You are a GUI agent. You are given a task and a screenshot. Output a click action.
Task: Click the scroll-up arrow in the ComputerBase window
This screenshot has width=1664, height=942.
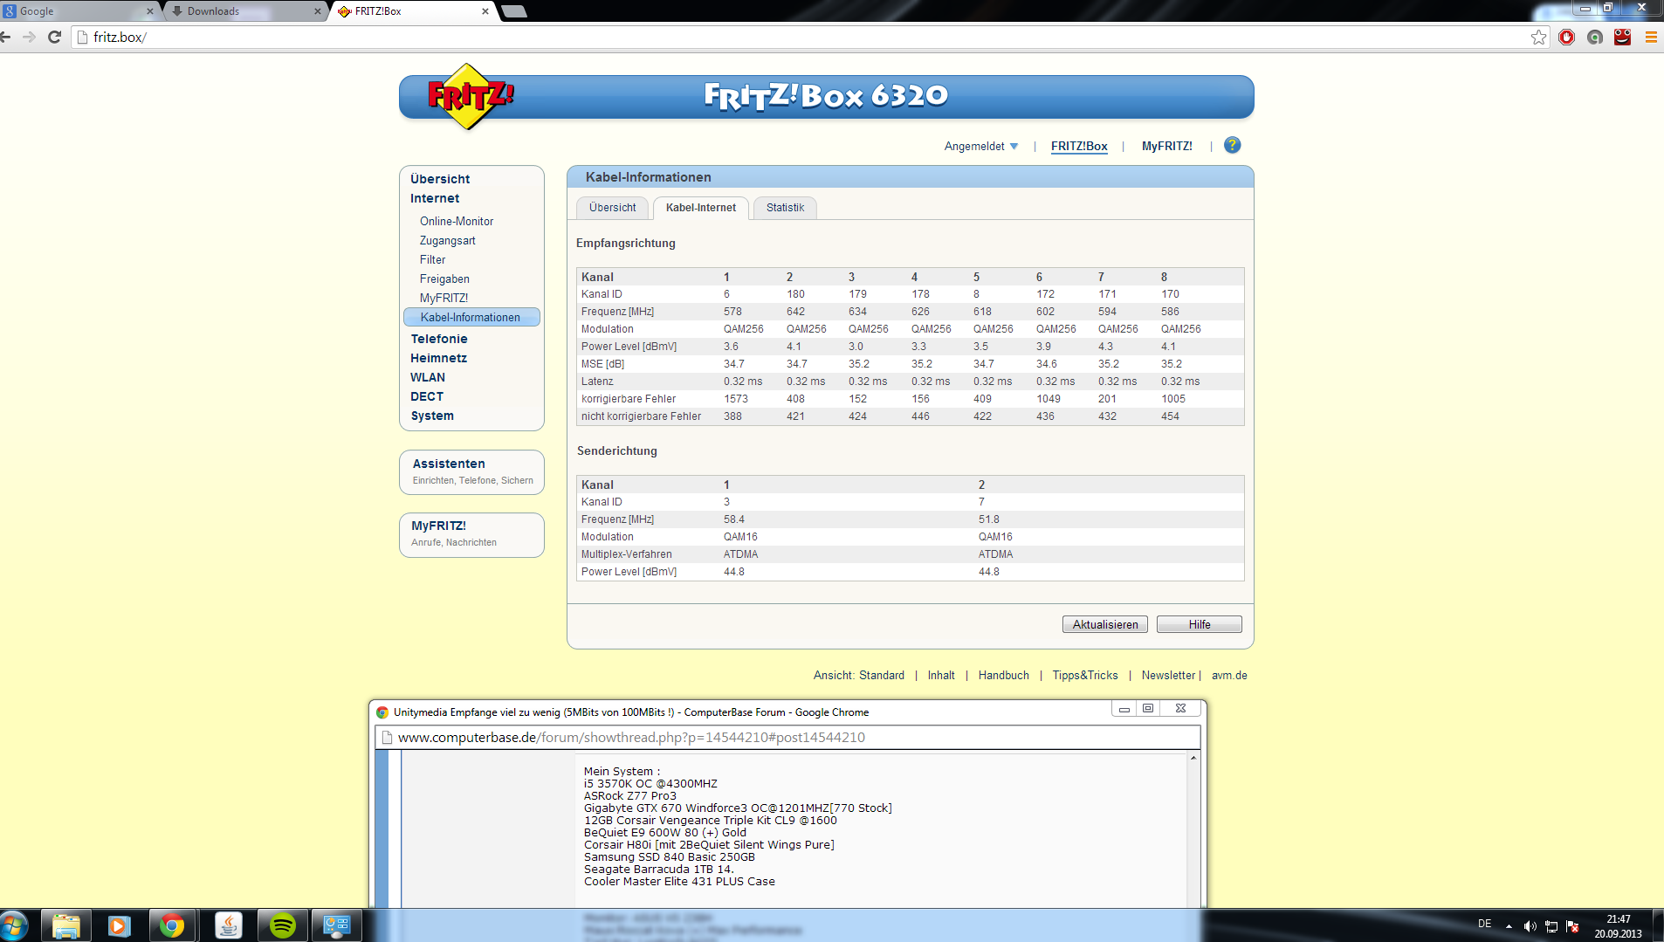coord(1193,758)
